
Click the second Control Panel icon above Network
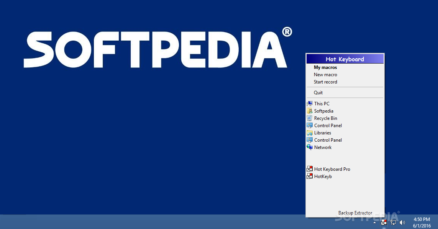(310, 140)
